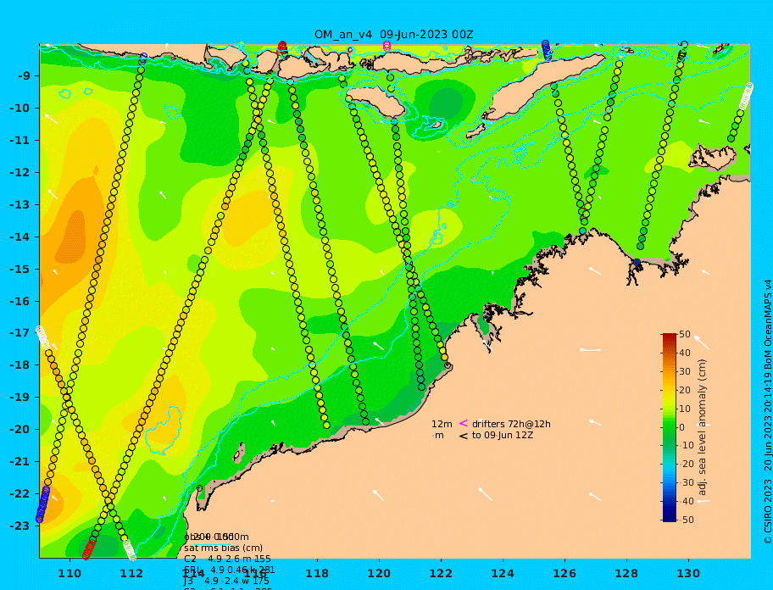Click the colorbar tick label "0"
The width and height of the screenshot is (773, 590).
coord(681,427)
